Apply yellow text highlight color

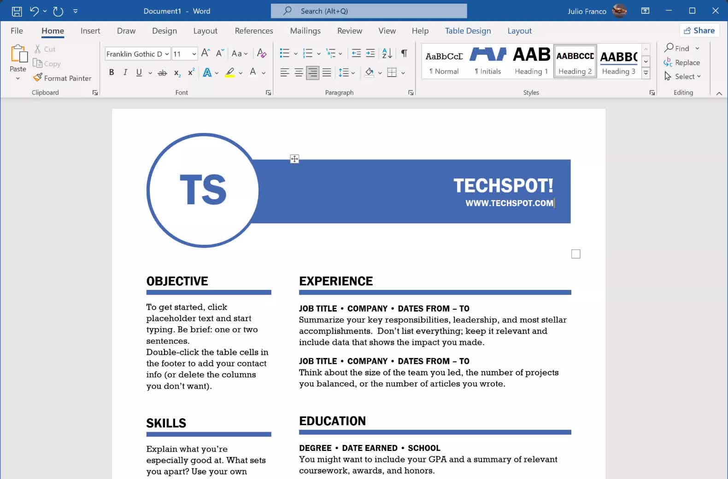pyautogui.click(x=230, y=73)
